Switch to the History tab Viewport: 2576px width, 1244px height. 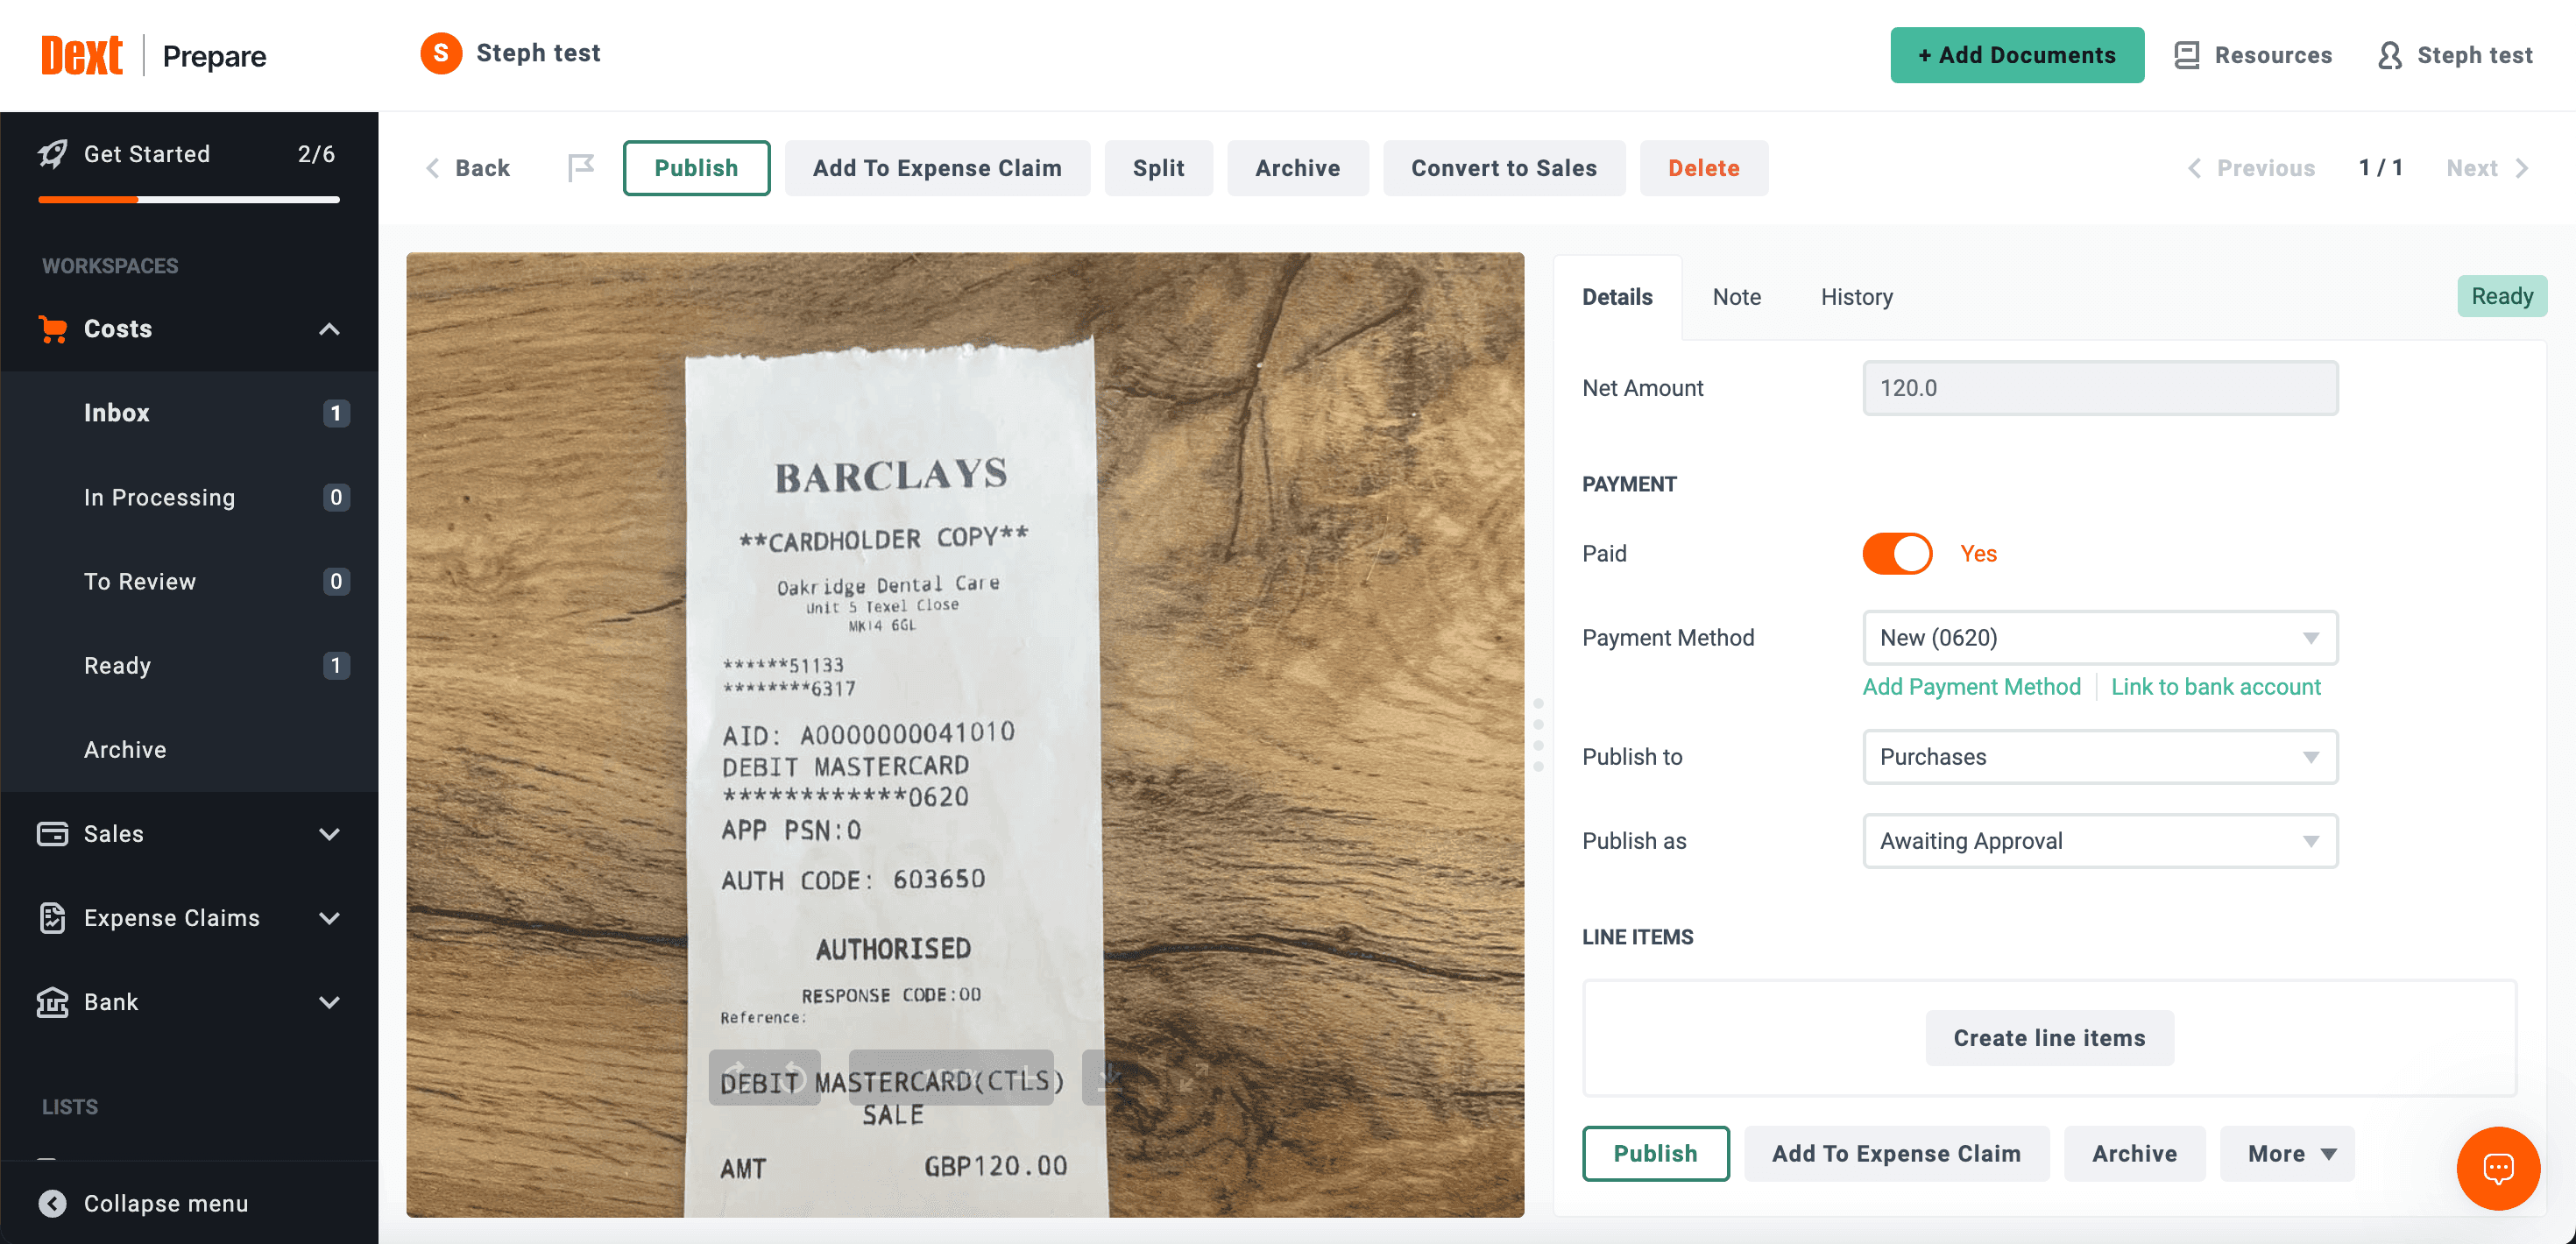pos(1856,296)
